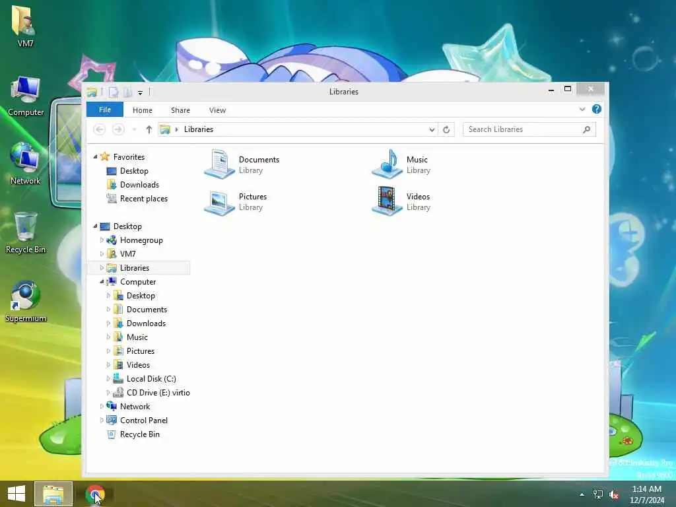Select Local Disk (C:) in tree
Viewport: 676px width, 507px height.
[151, 378]
